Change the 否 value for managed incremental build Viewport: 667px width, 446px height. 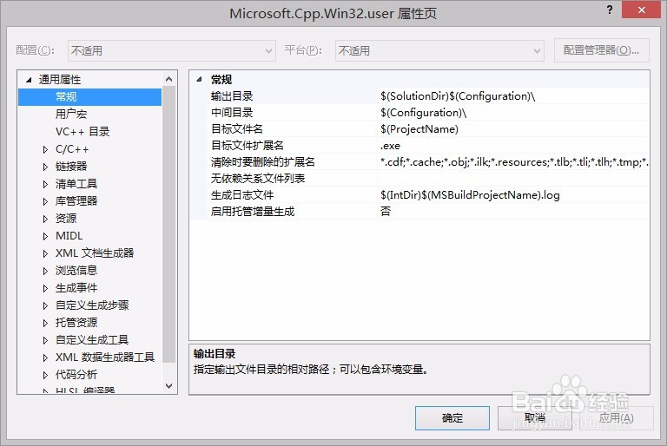(x=513, y=212)
